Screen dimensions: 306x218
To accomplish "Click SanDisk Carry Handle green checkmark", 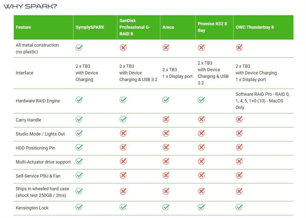I will tap(123, 119).
